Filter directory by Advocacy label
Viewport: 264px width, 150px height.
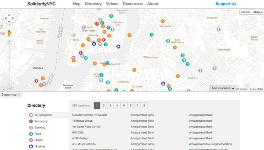(41, 121)
